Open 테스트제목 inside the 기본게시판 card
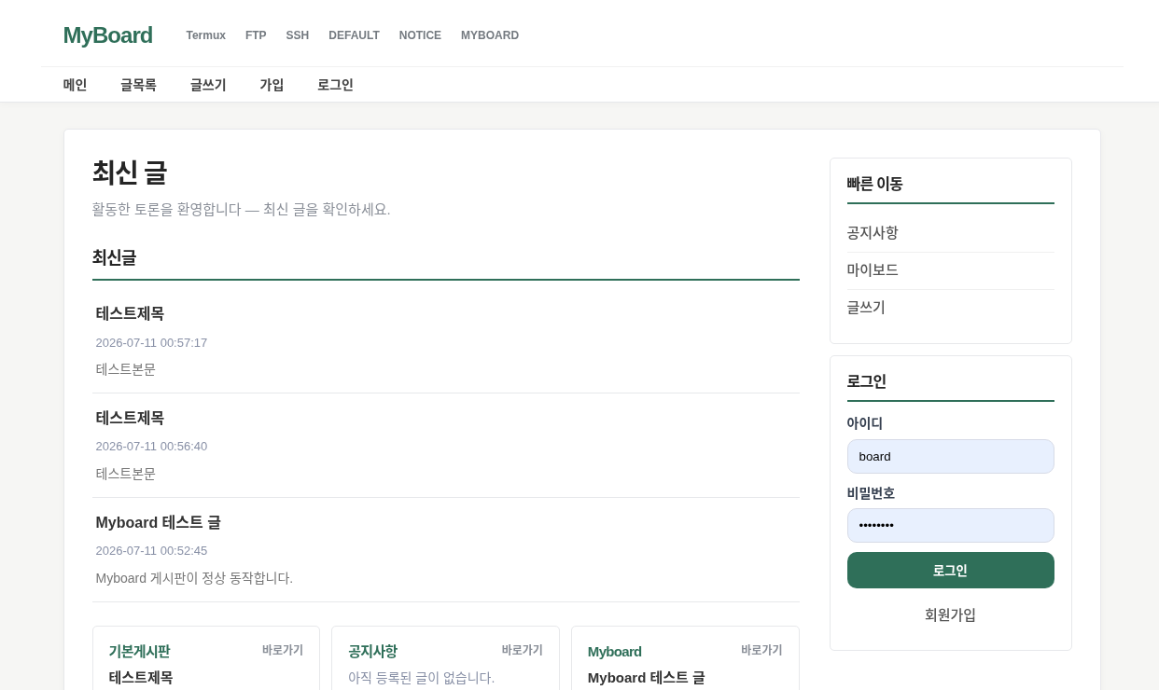This screenshot has height=690, width=1159. [141, 678]
